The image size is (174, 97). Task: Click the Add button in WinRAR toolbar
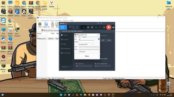point(40,25)
